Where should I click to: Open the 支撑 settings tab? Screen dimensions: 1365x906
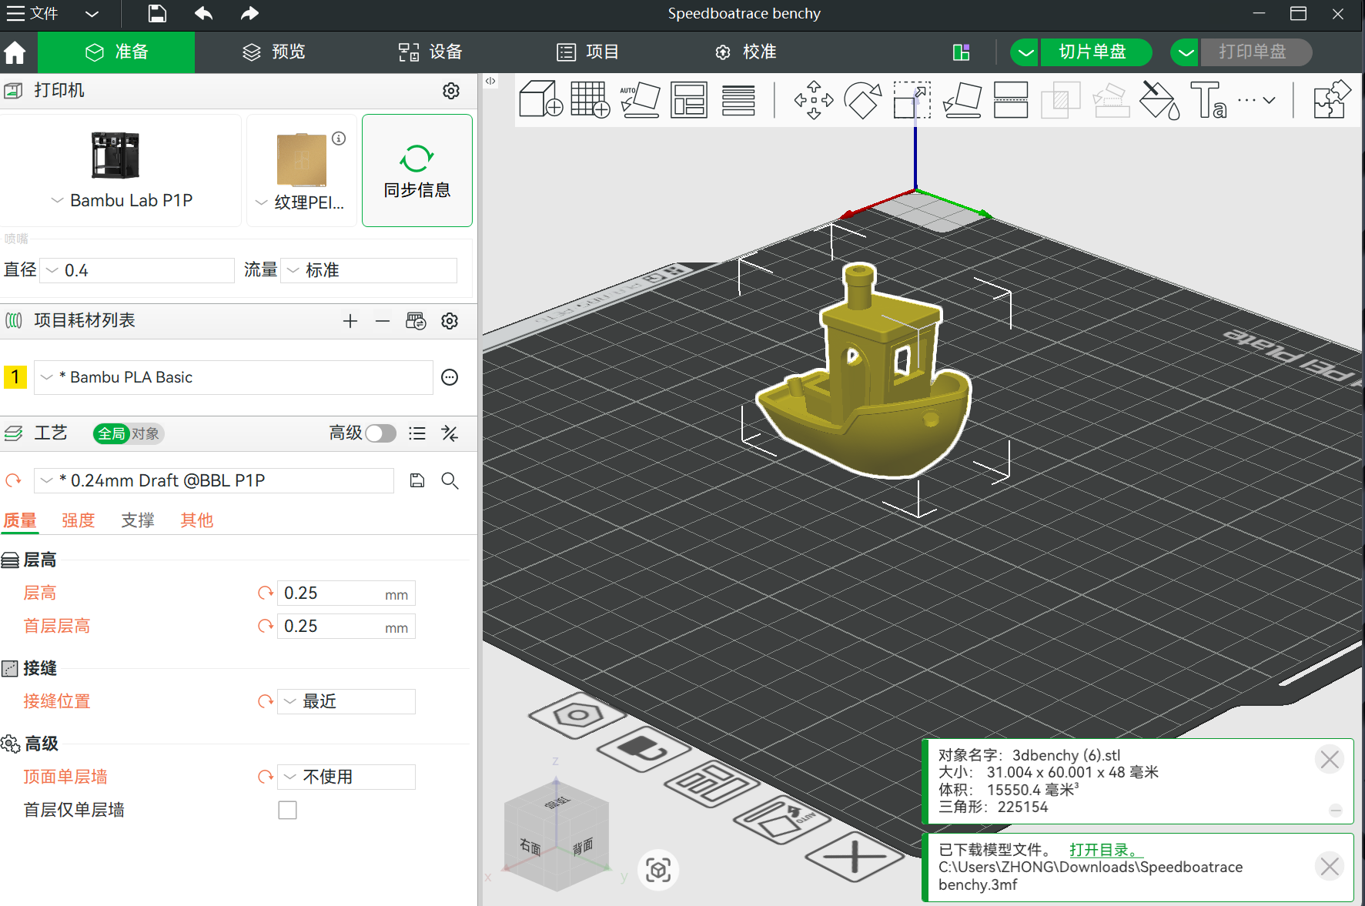tap(138, 520)
